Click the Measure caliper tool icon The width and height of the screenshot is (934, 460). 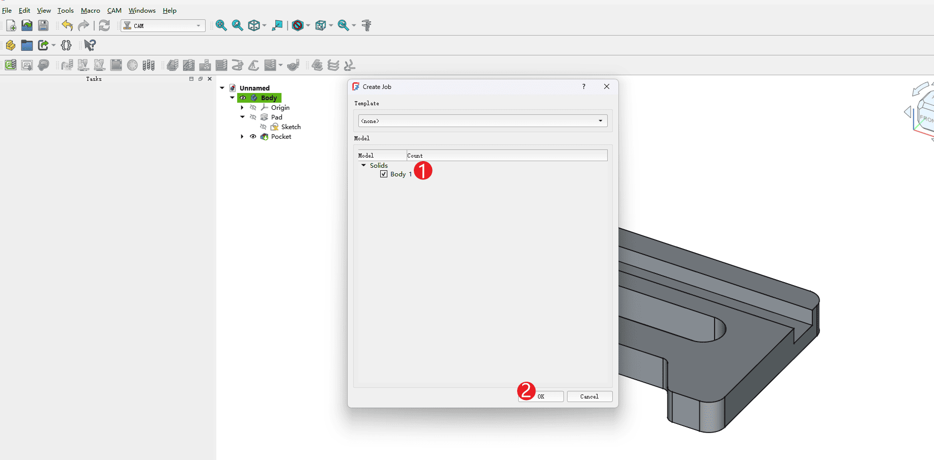[x=366, y=25]
